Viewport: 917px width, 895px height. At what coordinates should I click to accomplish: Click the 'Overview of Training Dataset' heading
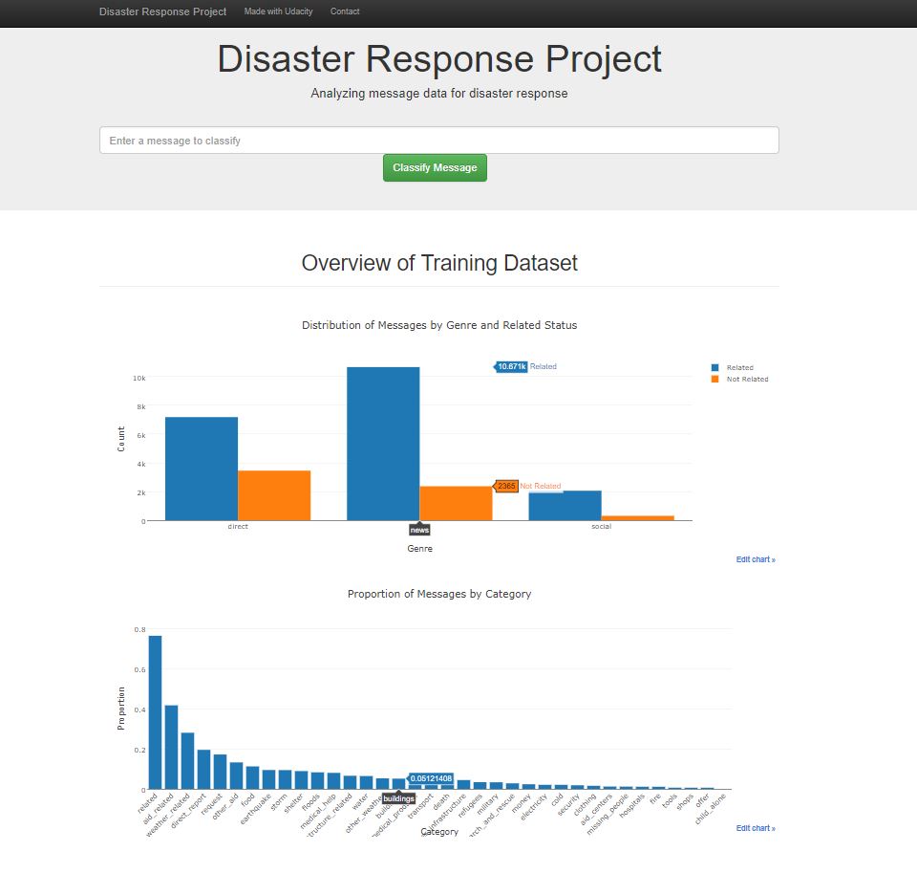coord(439,263)
